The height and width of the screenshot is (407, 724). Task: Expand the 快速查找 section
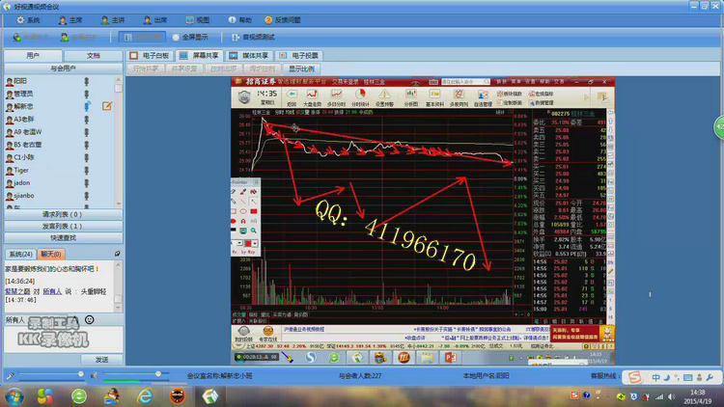click(x=61, y=237)
